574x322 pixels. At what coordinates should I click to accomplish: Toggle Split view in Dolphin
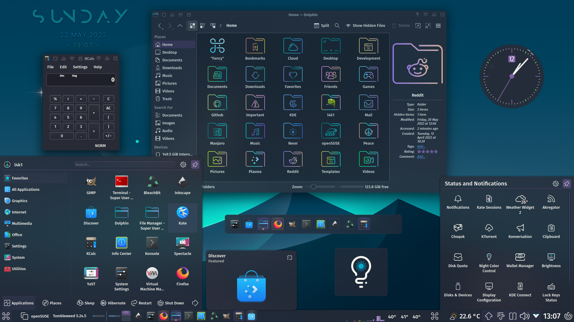click(321, 26)
